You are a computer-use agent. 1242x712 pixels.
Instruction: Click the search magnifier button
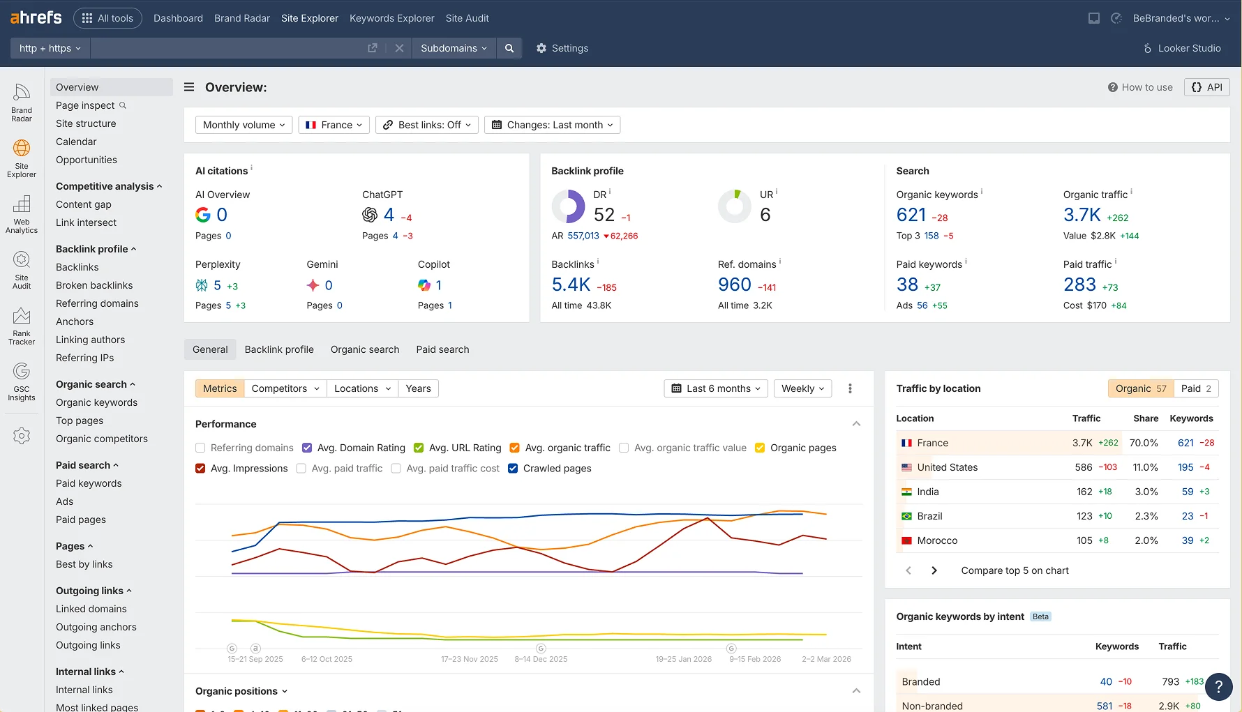(509, 48)
